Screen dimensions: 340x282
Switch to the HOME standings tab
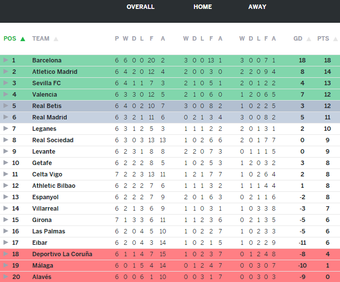(x=202, y=7)
